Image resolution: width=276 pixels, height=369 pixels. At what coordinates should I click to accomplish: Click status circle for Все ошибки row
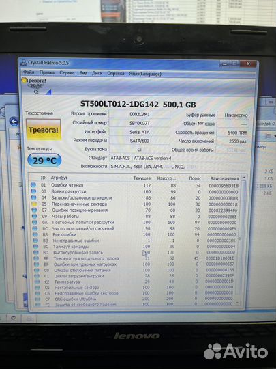coord(35,234)
